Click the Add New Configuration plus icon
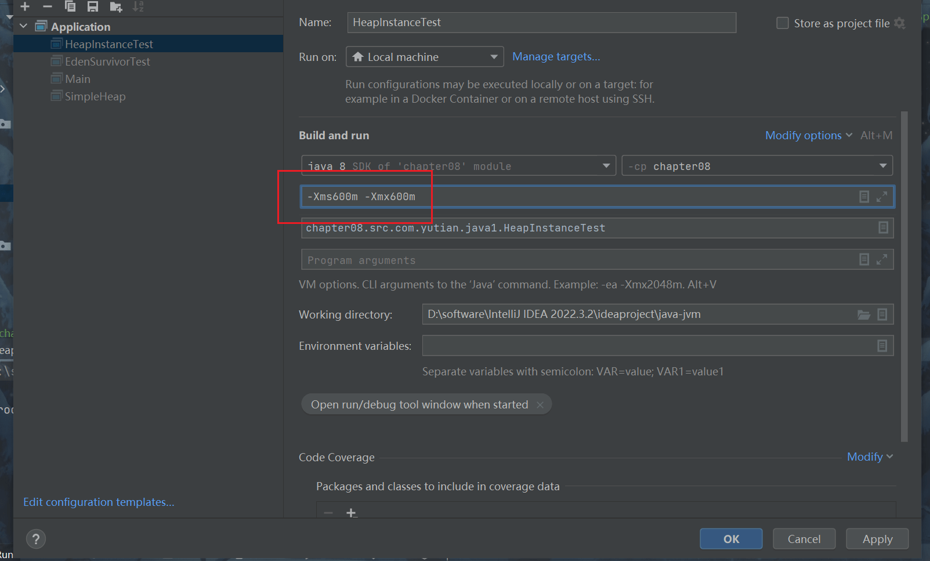This screenshot has width=930, height=561. tap(25, 6)
